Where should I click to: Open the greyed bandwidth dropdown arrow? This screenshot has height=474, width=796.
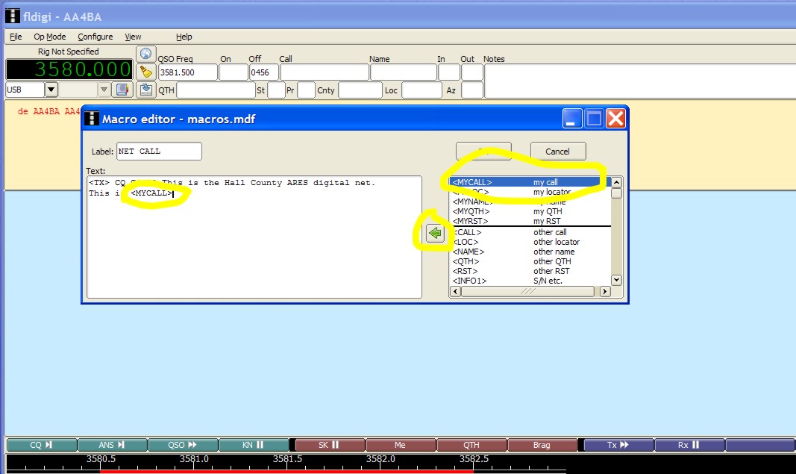(x=104, y=90)
